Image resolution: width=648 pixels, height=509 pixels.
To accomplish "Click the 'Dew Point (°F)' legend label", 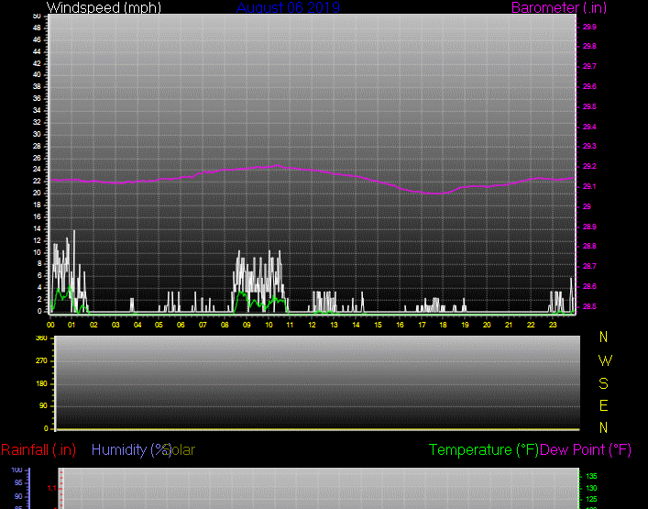I will 586,450.
